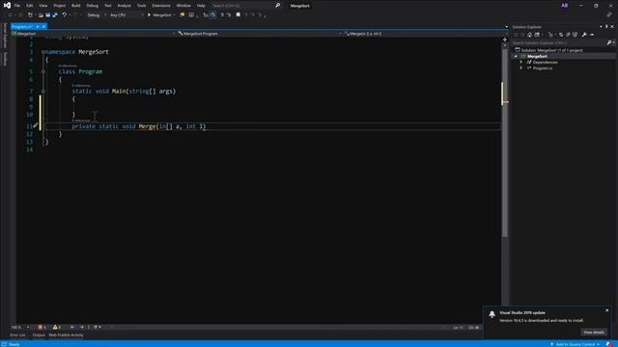
Task: Open the Help menu
Action: pyautogui.click(x=201, y=6)
